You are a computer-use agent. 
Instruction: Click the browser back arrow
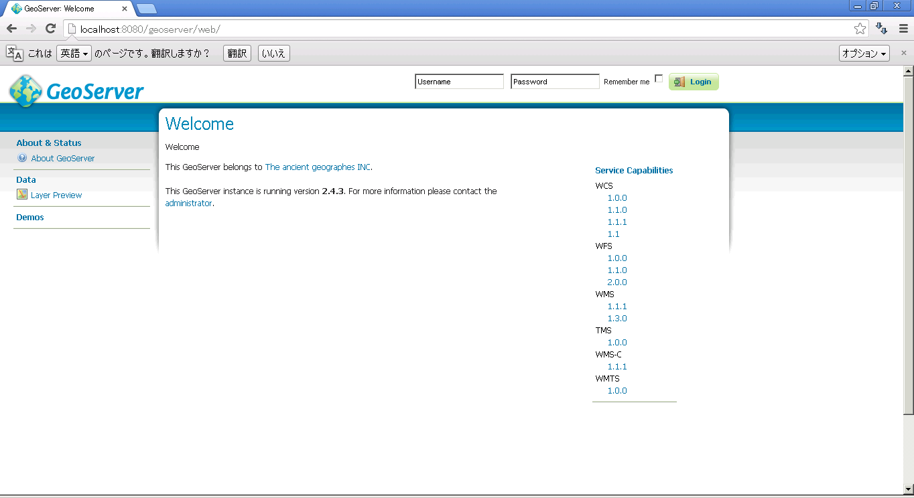point(11,28)
